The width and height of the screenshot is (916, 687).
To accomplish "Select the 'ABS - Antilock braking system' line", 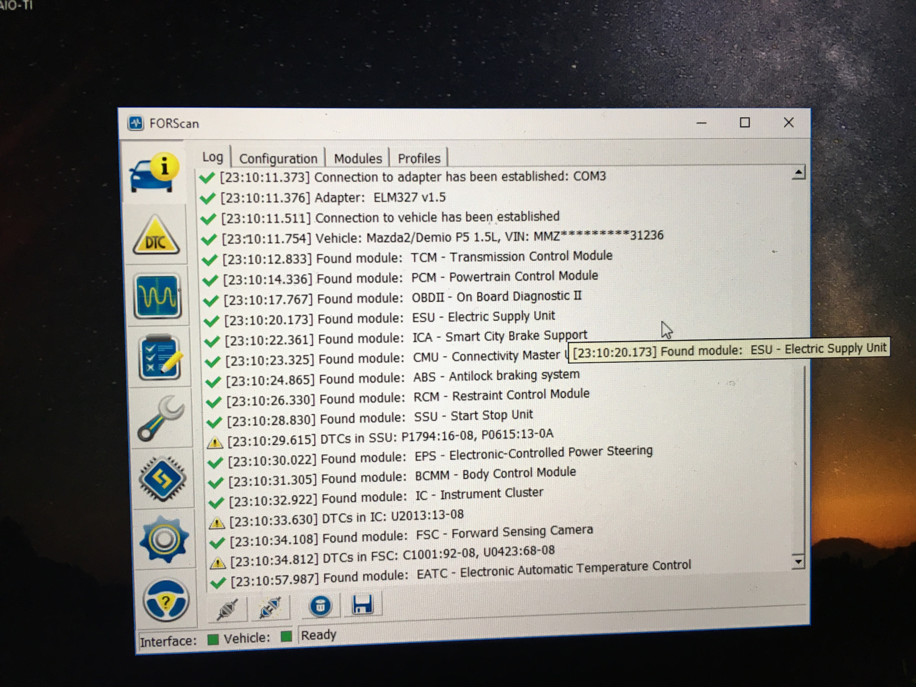I will [393, 377].
